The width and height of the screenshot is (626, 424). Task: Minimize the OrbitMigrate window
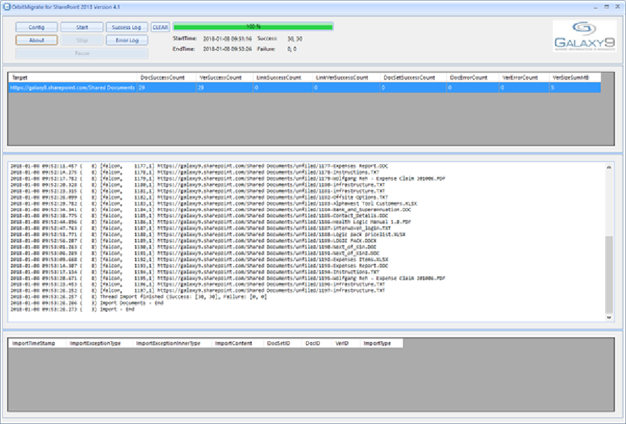click(595, 7)
